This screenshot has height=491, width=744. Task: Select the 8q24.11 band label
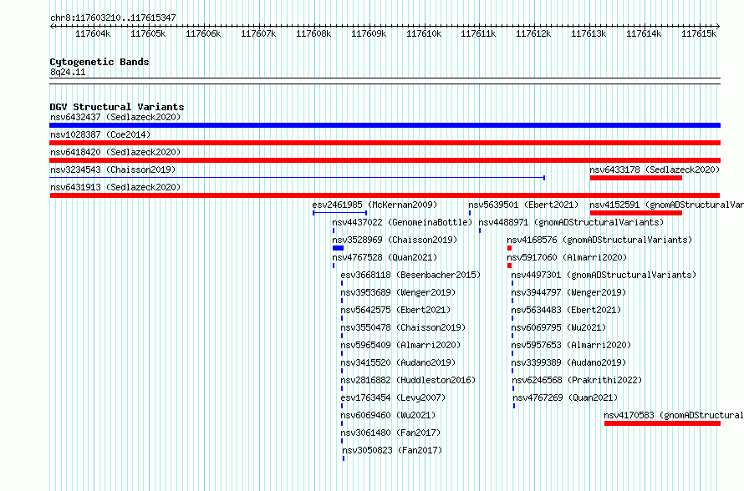tap(68, 72)
